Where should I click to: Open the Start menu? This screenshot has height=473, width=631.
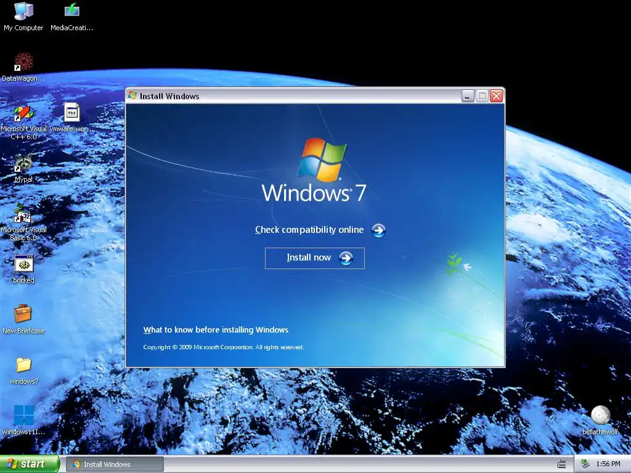point(30,464)
